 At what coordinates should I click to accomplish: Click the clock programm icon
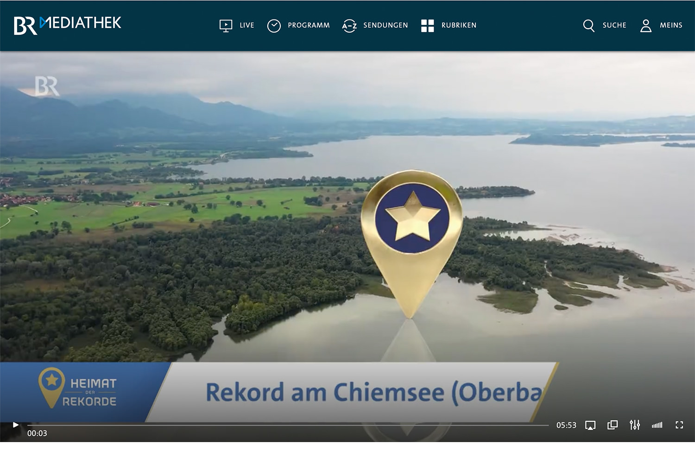(x=274, y=25)
